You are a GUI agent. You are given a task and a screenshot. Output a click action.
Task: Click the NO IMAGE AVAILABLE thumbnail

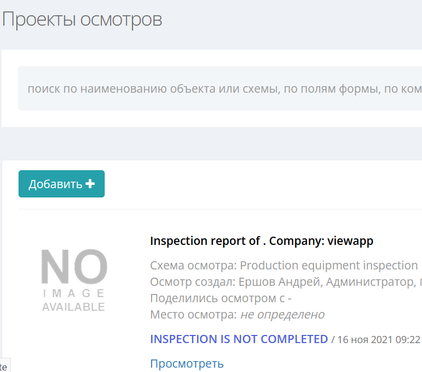point(74,280)
